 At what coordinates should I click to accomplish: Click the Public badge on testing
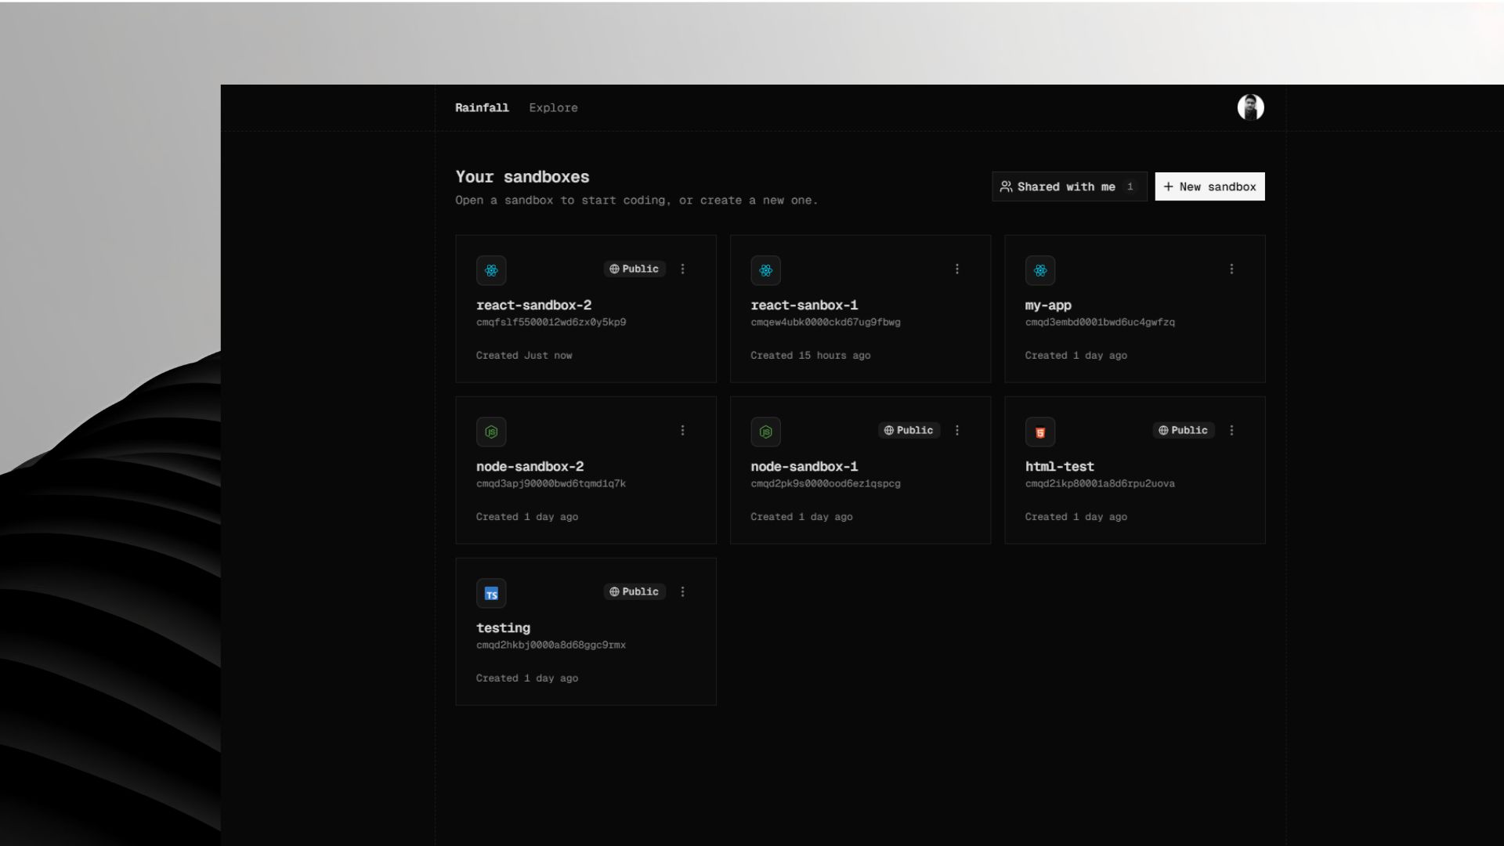point(634,591)
